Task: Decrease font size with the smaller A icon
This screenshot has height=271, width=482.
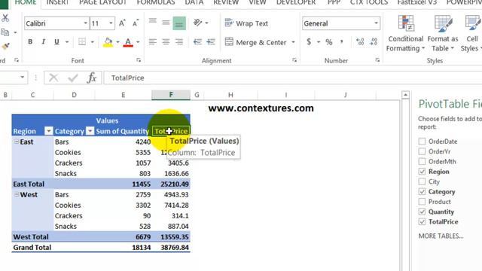Action: point(136,23)
